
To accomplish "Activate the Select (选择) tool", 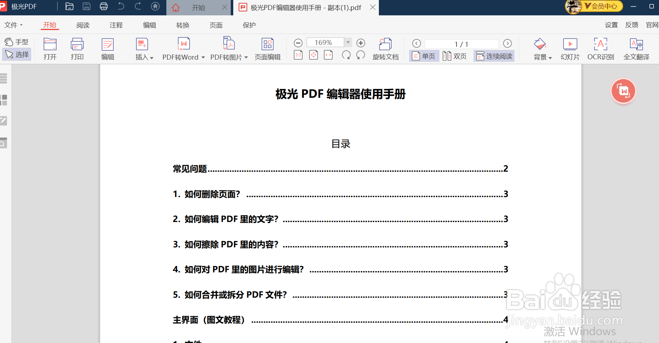I will pos(16,54).
